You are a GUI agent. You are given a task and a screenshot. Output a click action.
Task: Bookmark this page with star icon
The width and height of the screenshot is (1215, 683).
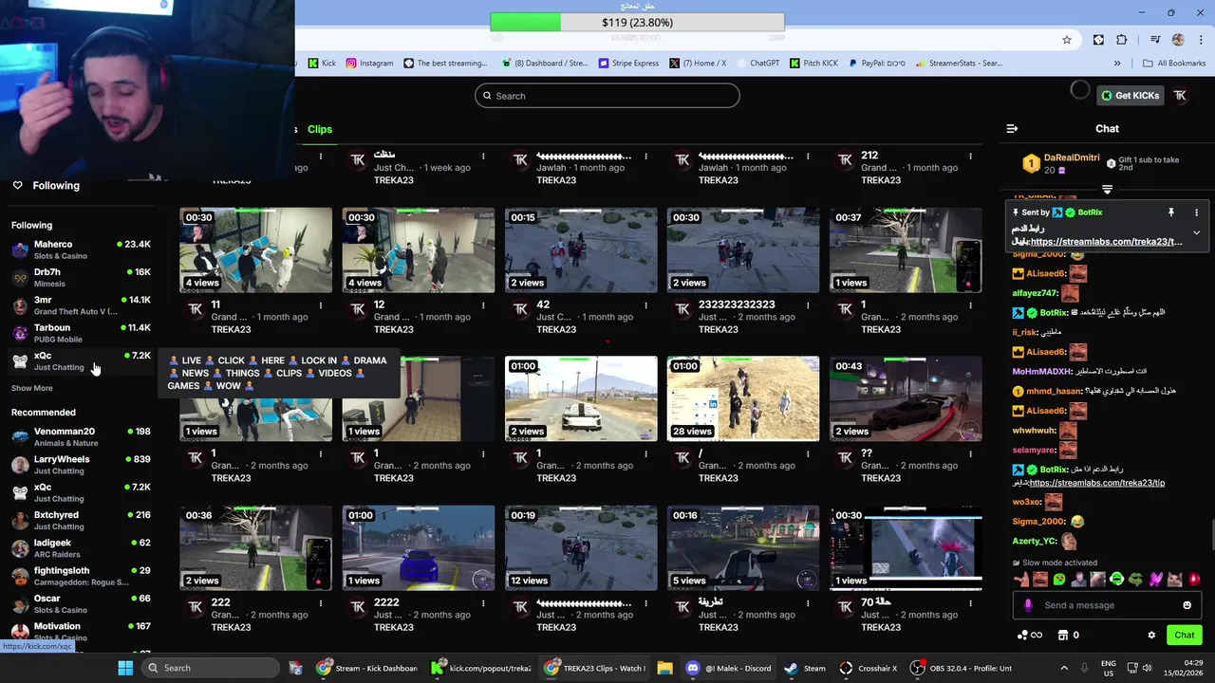1067,40
